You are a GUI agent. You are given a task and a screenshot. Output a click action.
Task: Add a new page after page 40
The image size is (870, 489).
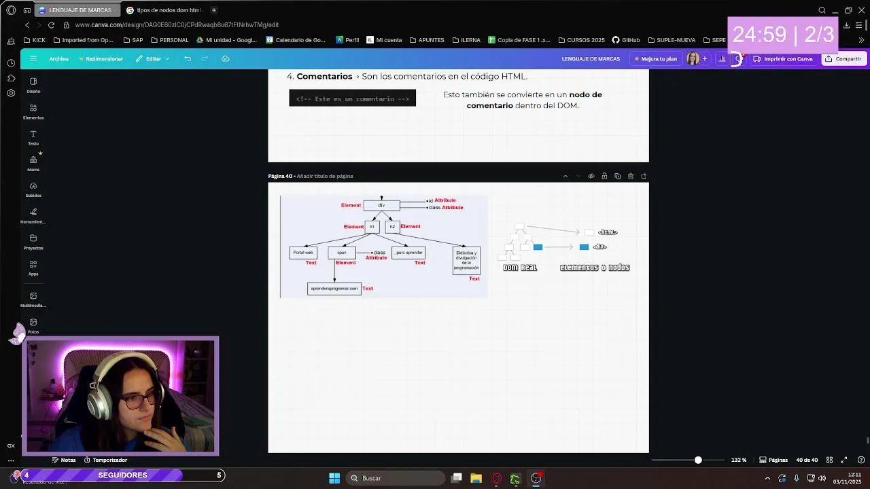tap(644, 176)
